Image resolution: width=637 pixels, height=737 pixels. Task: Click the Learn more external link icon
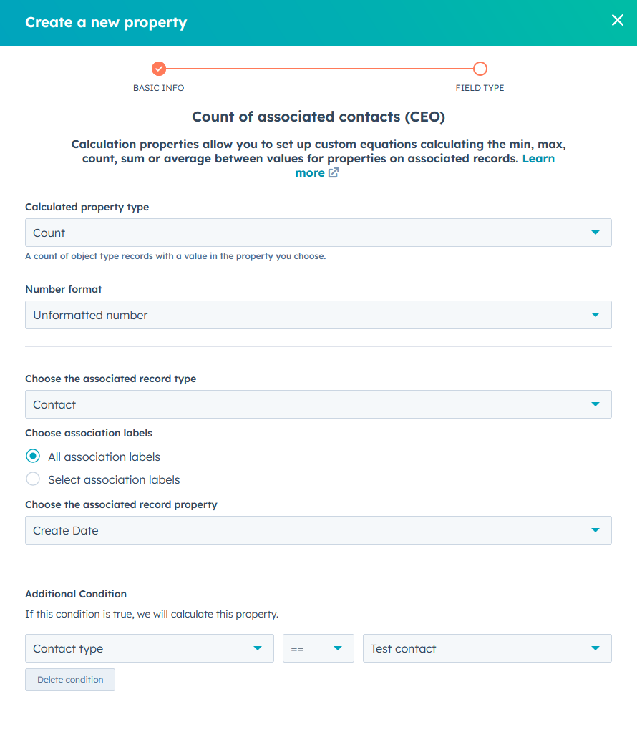(335, 172)
